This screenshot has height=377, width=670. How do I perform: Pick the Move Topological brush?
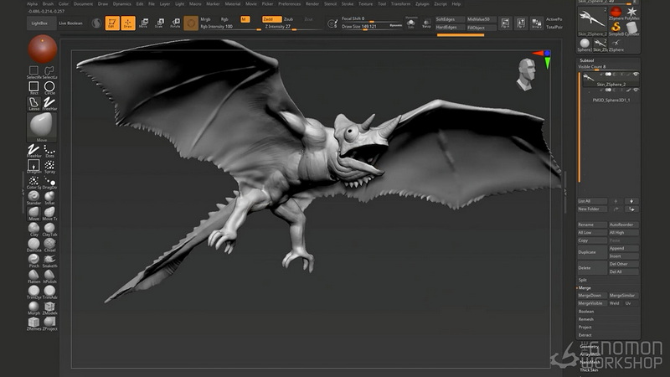(x=49, y=214)
